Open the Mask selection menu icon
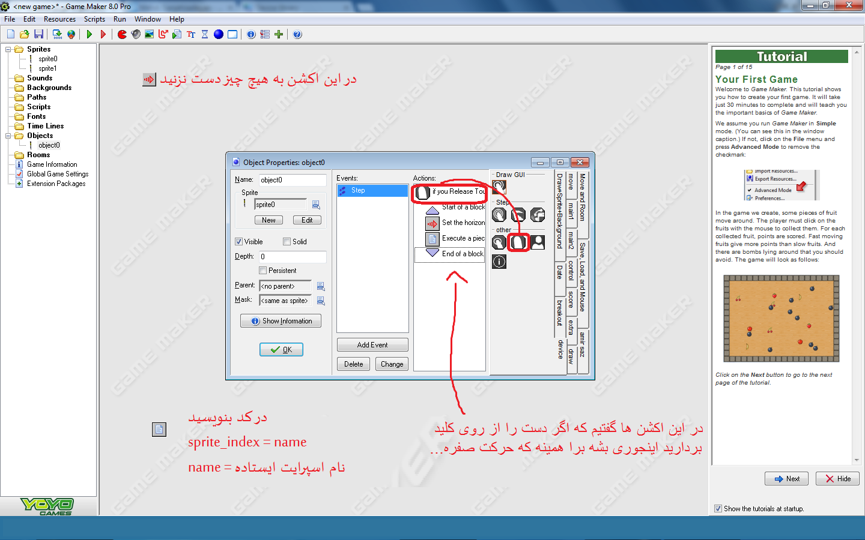This screenshot has width=865, height=540. [x=321, y=301]
